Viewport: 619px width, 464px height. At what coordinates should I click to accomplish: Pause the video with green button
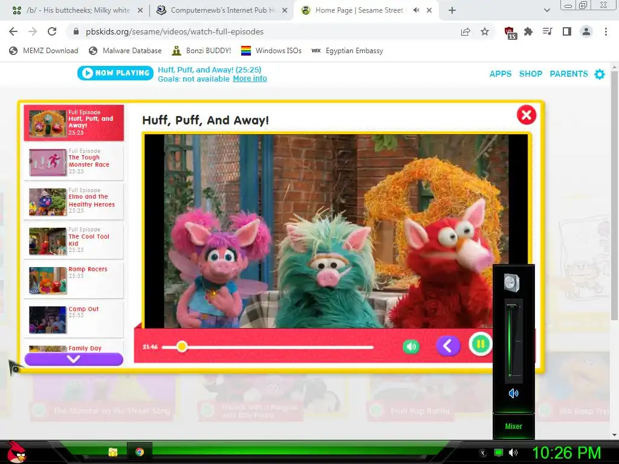[481, 344]
